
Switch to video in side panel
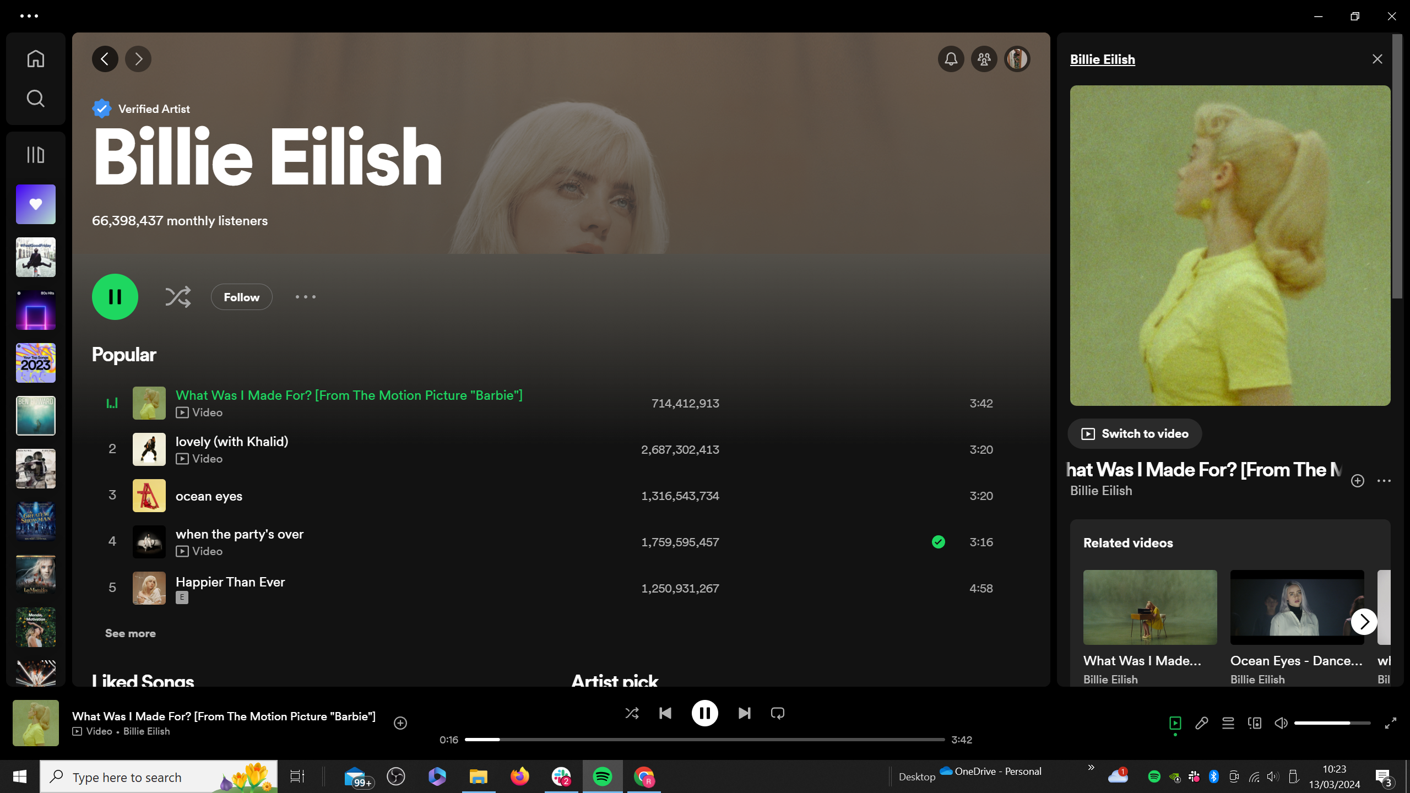[x=1135, y=434]
